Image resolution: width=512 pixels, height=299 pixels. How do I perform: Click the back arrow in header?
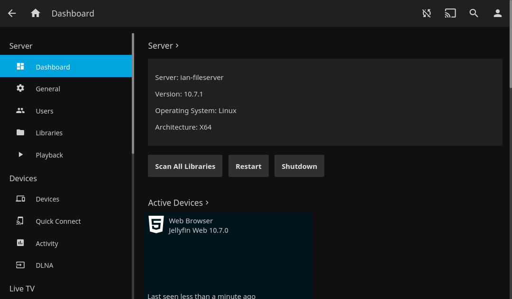click(x=12, y=13)
